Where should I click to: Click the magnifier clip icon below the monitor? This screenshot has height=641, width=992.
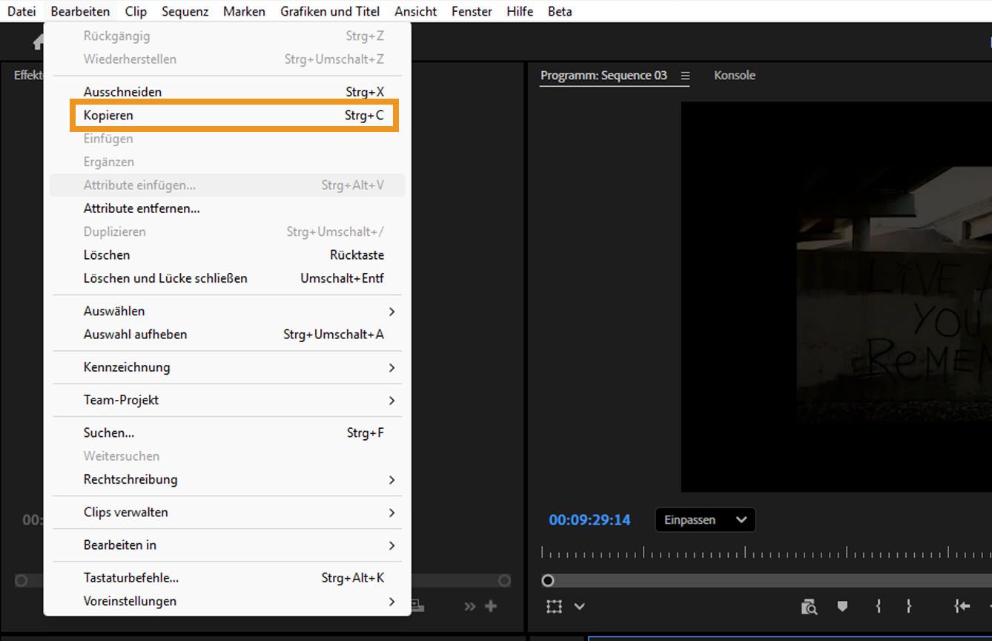809,607
